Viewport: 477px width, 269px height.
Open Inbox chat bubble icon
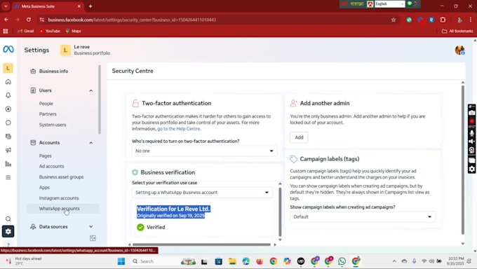coord(8,123)
